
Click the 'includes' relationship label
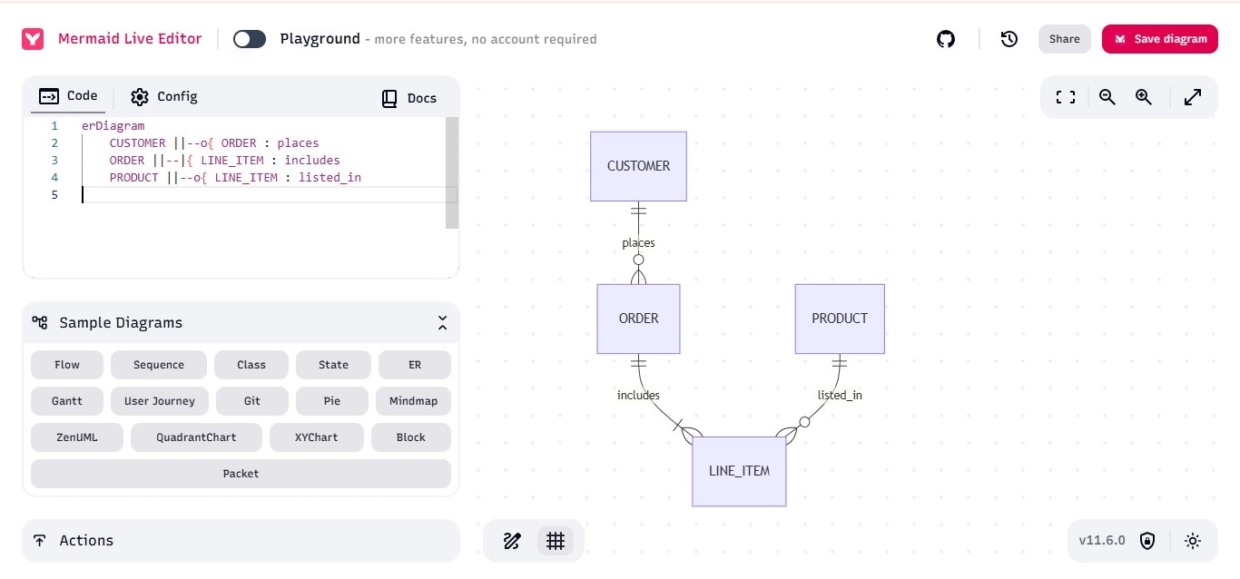[x=638, y=395]
